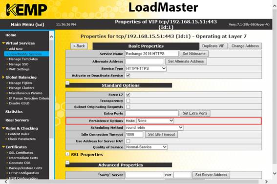
Task: Enable Use Address for Server NAT
Action: 128,141
